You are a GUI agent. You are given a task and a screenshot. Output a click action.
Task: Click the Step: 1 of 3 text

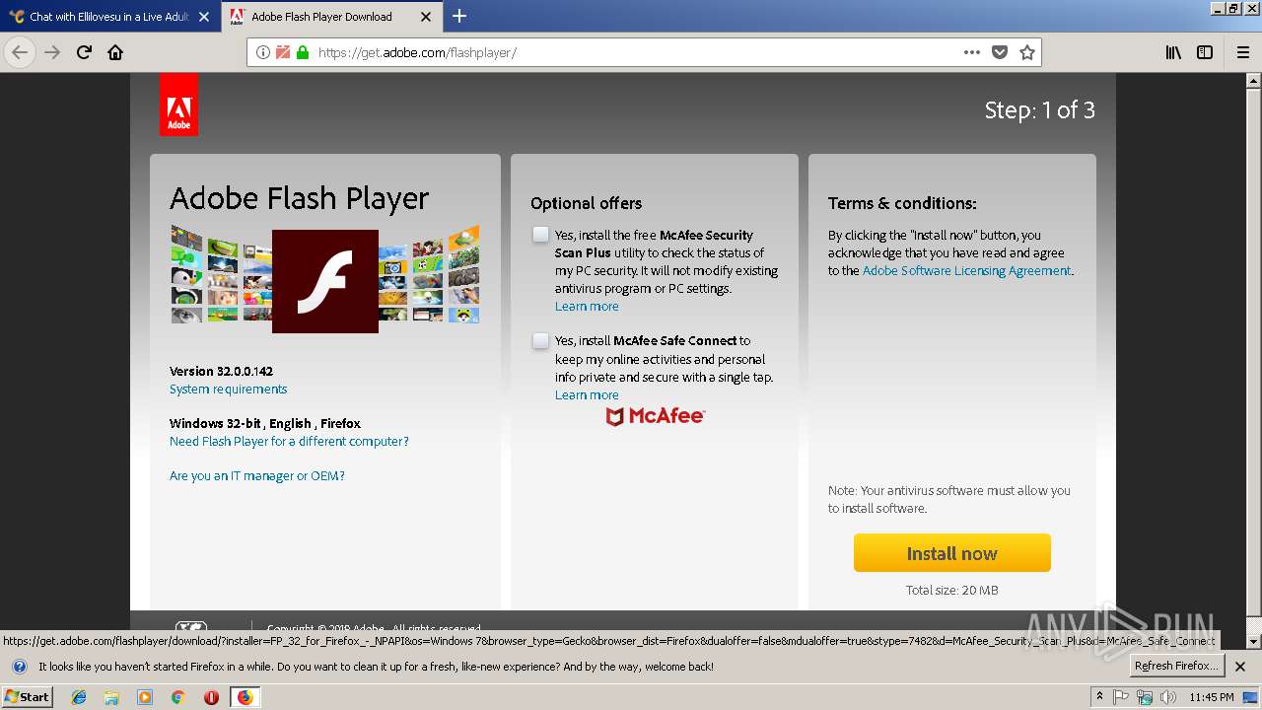1040,110
